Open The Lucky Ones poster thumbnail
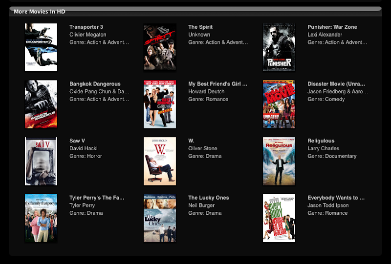 point(160,218)
